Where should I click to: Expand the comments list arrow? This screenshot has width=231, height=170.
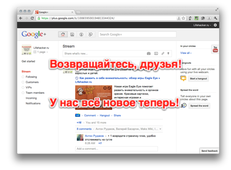tap(160, 129)
